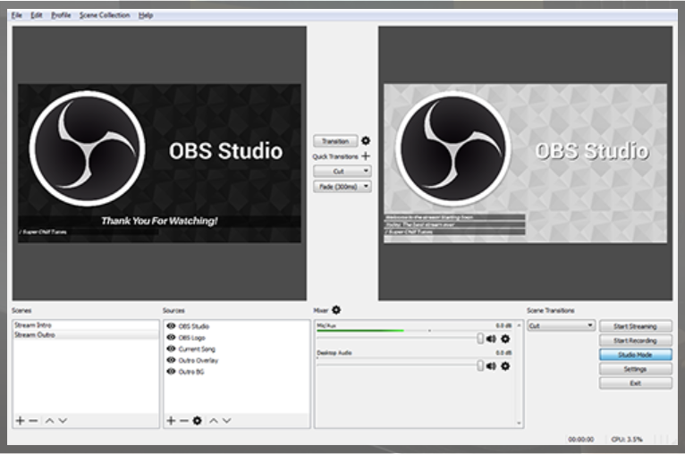Open the Profile menu
685x454 pixels.
61,15
